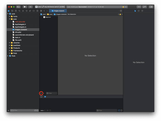Jump to previous issue arrow

(118, 14)
